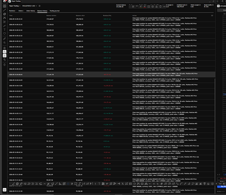Select Balance history tab
Image resolution: width=226 pixels, height=195 pixels.
(x=42, y=11)
